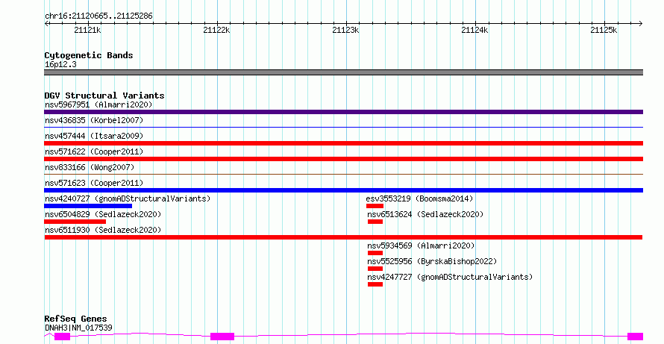Open variant nsv6504829 (Sedlazeck2020) label
664x344 pixels.
pyautogui.click(x=103, y=214)
